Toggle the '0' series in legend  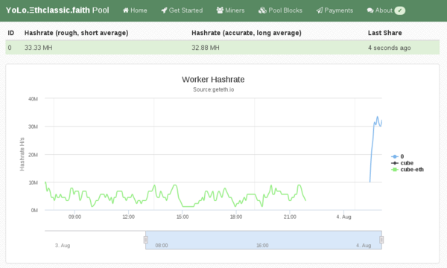[398, 156]
